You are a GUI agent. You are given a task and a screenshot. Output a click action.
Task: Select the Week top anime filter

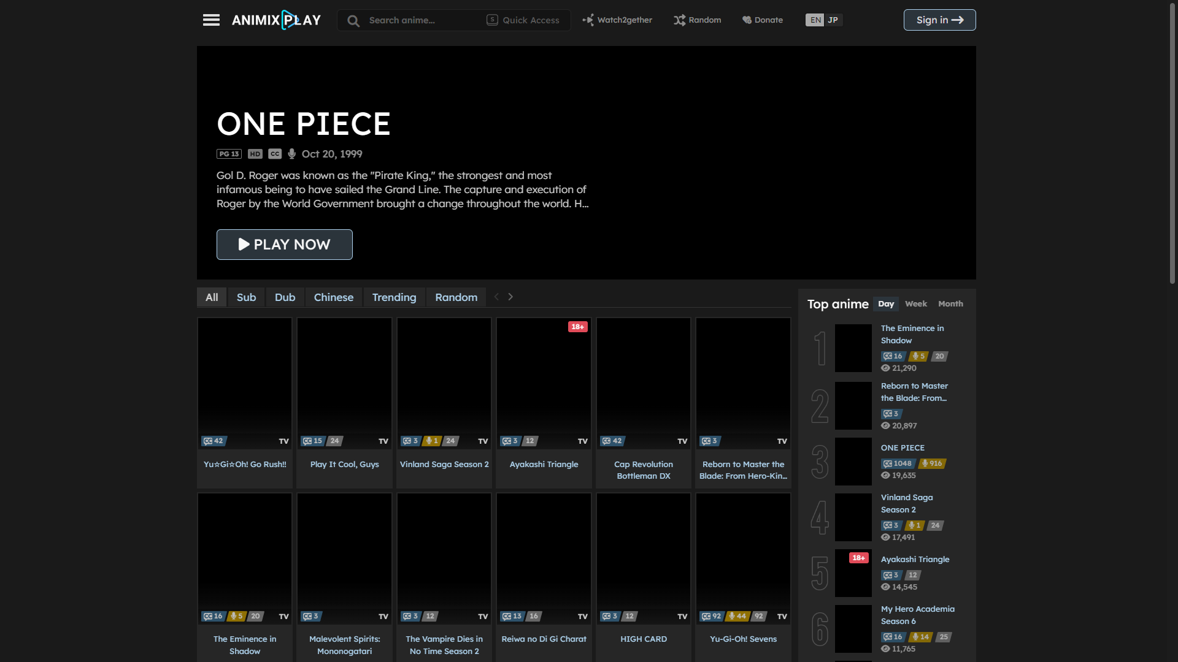click(x=916, y=303)
